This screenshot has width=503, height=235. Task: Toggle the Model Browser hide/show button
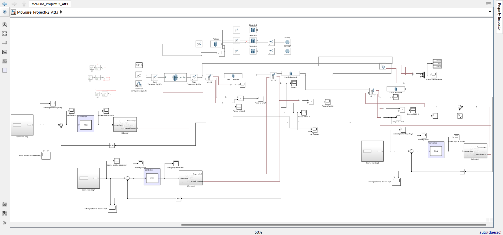(x=5, y=12)
